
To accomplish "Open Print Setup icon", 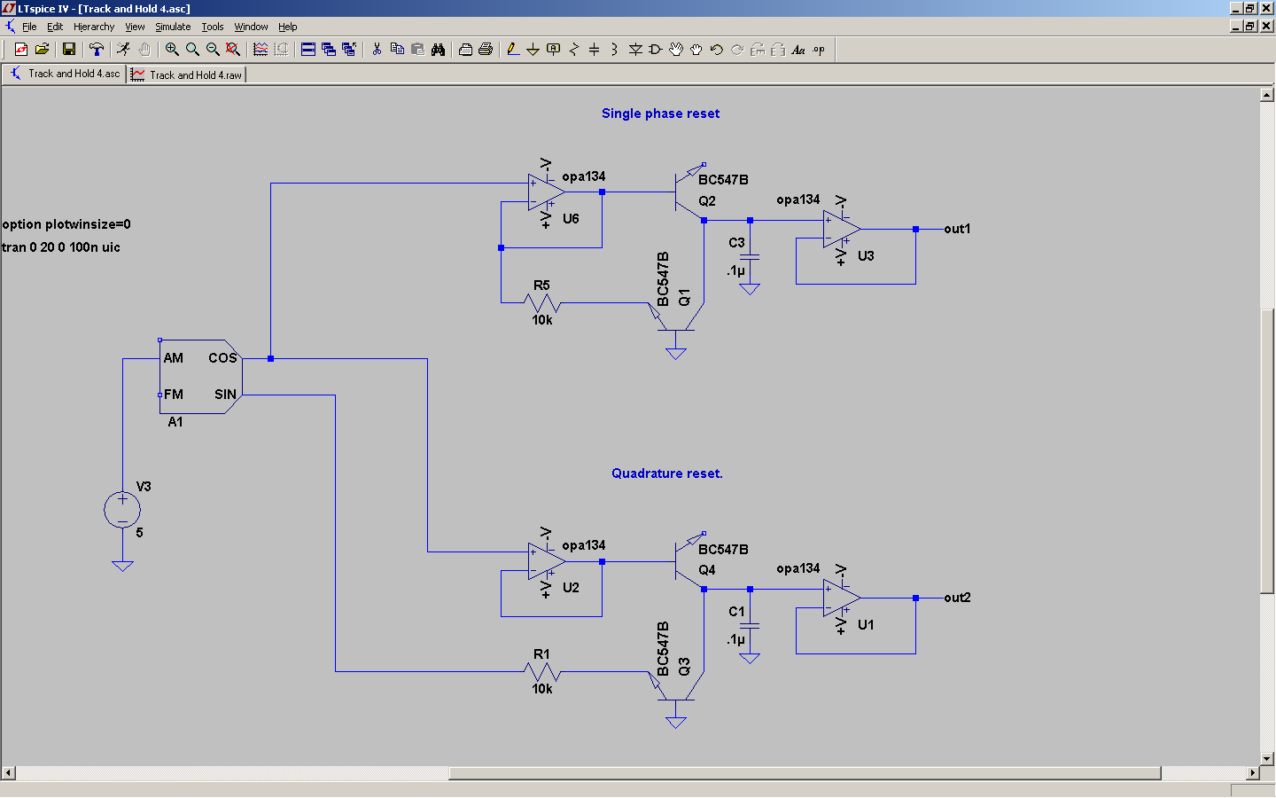I will click(465, 50).
